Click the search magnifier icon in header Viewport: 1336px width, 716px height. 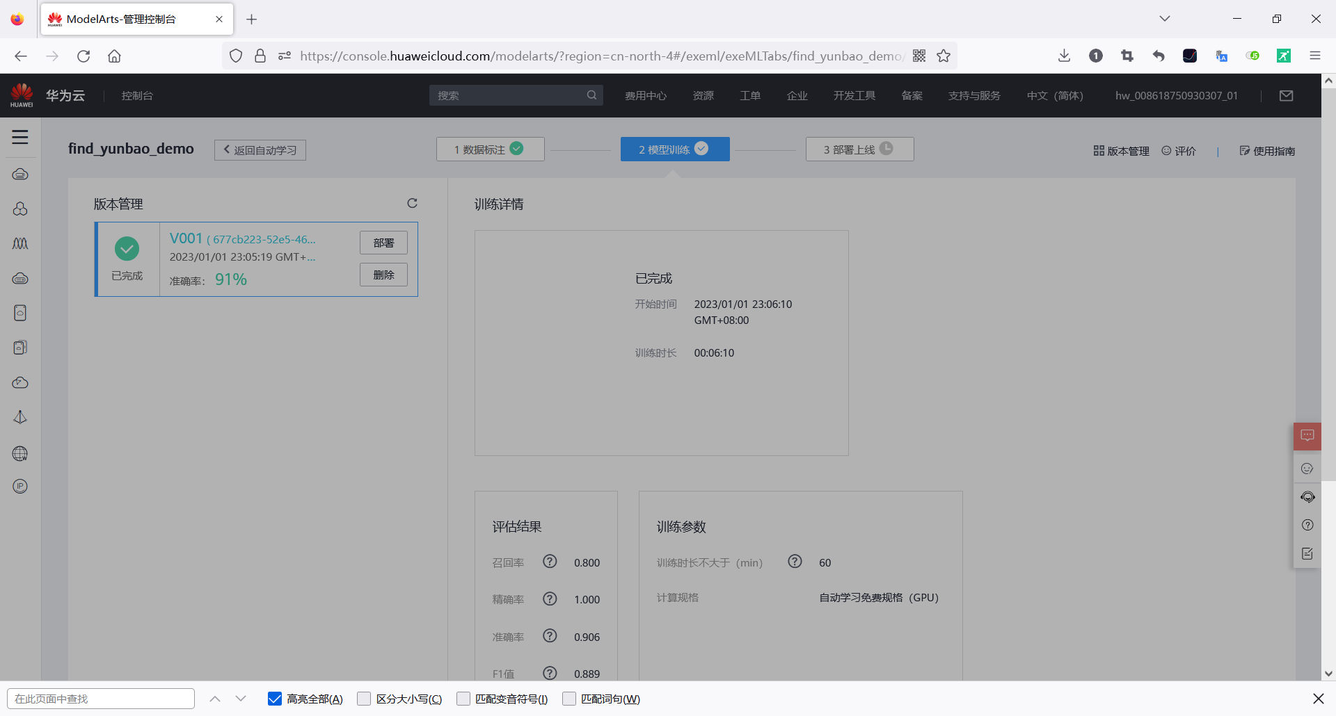pyautogui.click(x=591, y=95)
